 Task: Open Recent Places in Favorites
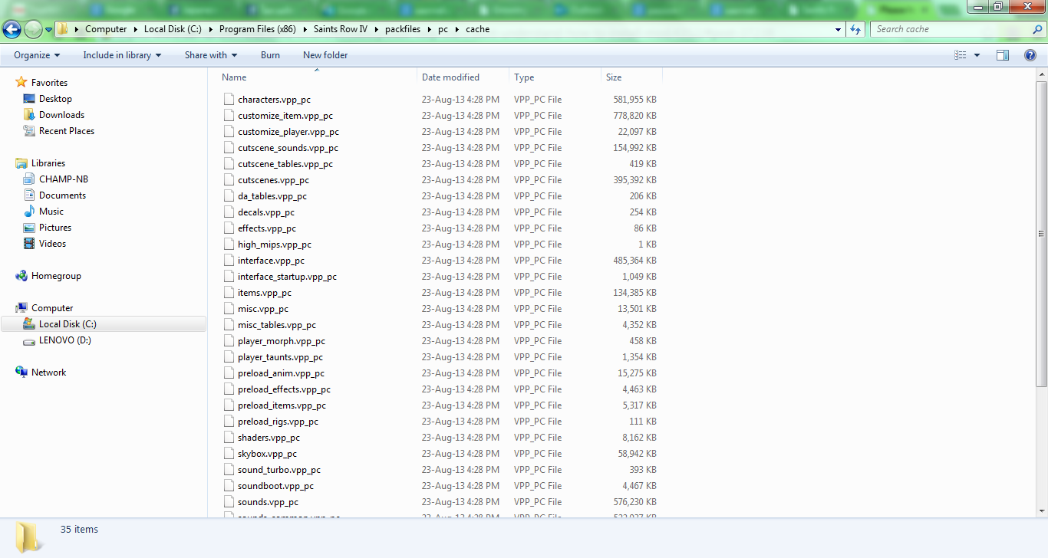(x=67, y=131)
